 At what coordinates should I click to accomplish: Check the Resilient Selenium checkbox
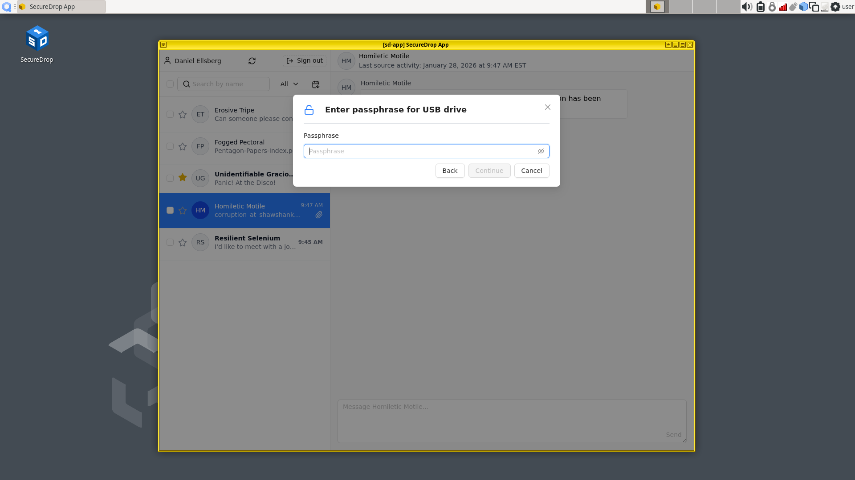coord(170,242)
